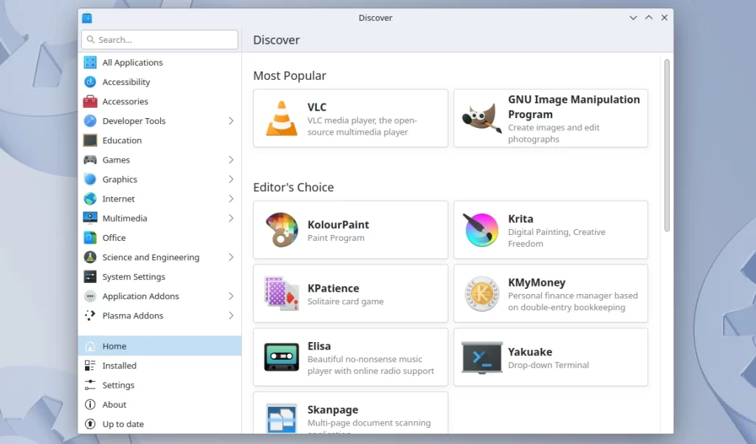Expand the Developer Tools category arrow

(231, 121)
